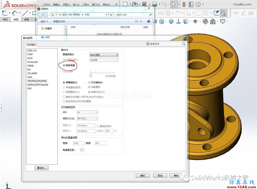This screenshot has width=257, height=189.
Task: Click the Undo arrow icon
Action: (x=164, y=4)
